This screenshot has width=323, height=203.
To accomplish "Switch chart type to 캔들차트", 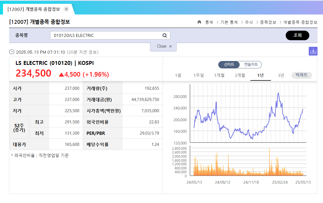I will pos(251,65).
